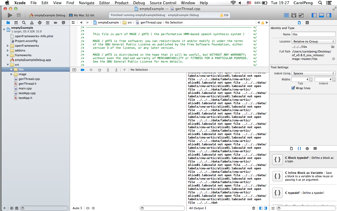The image size is (337, 211).
Task: Show the Find navigator magnifier icon
Action: (x=24, y=23)
